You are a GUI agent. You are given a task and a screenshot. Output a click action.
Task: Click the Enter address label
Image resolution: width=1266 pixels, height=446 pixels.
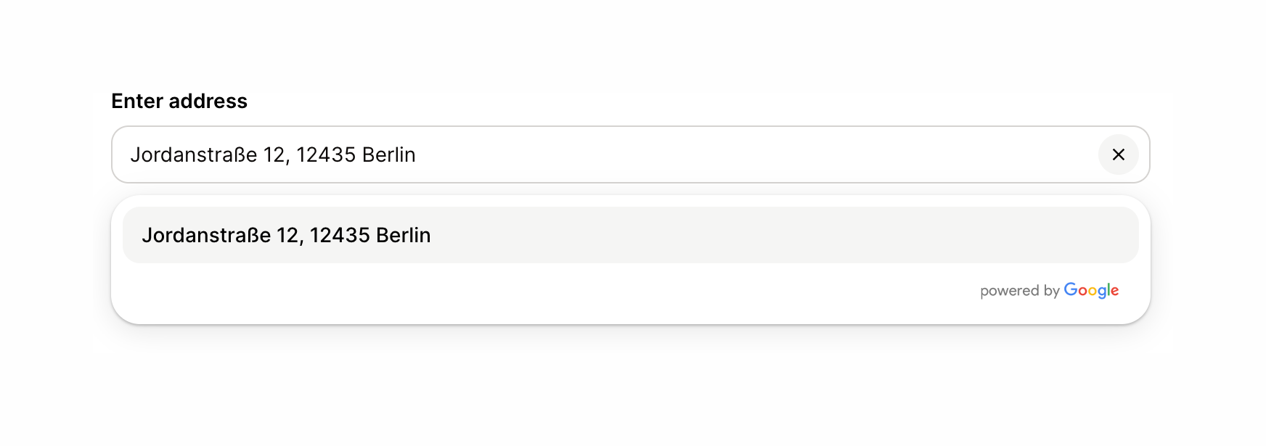(x=179, y=101)
